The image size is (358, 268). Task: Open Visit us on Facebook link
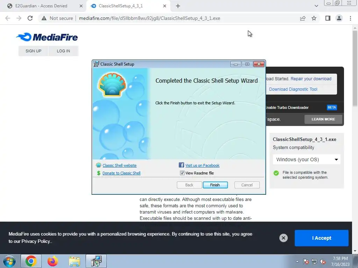pyautogui.click(x=202, y=165)
